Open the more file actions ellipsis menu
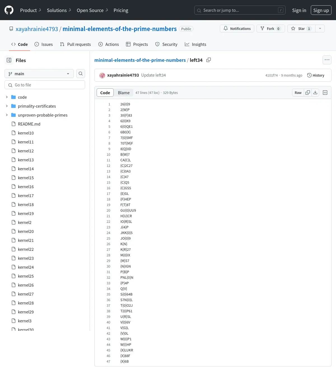The height and width of the screenshot is (378, 336). coord(327,60)
